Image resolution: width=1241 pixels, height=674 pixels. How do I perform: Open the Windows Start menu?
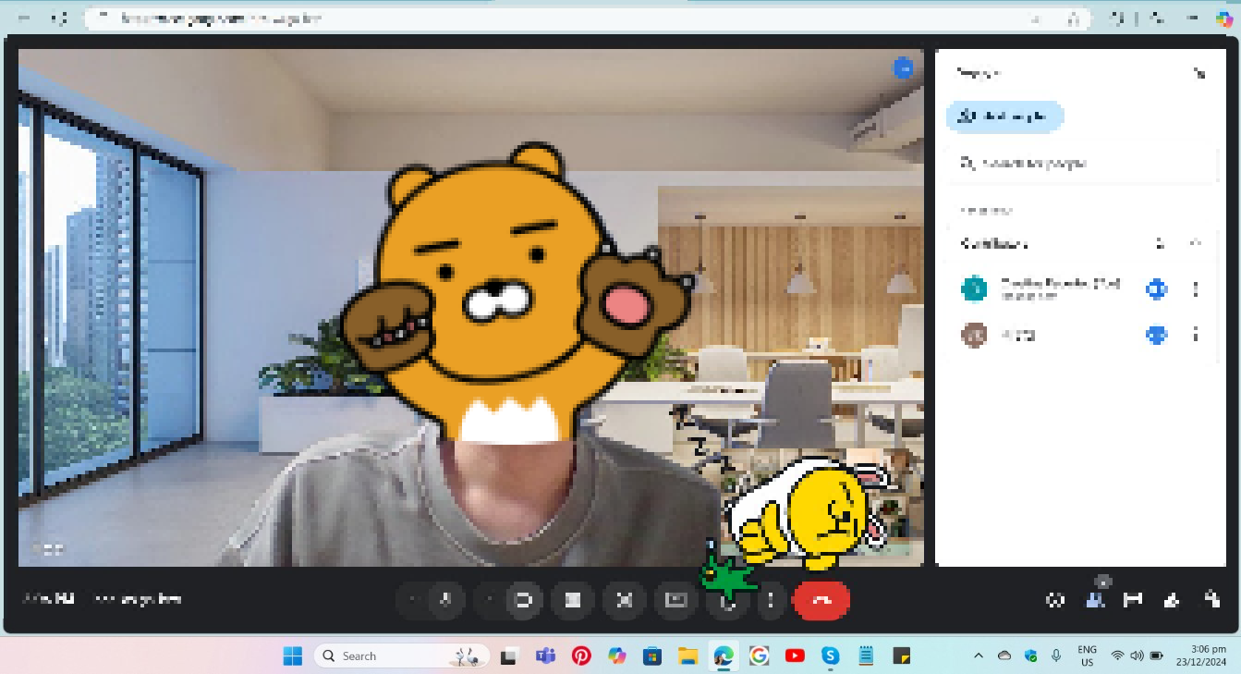(293, 656)
